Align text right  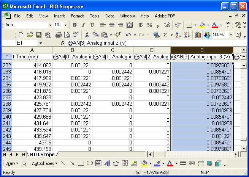(121, 25)
